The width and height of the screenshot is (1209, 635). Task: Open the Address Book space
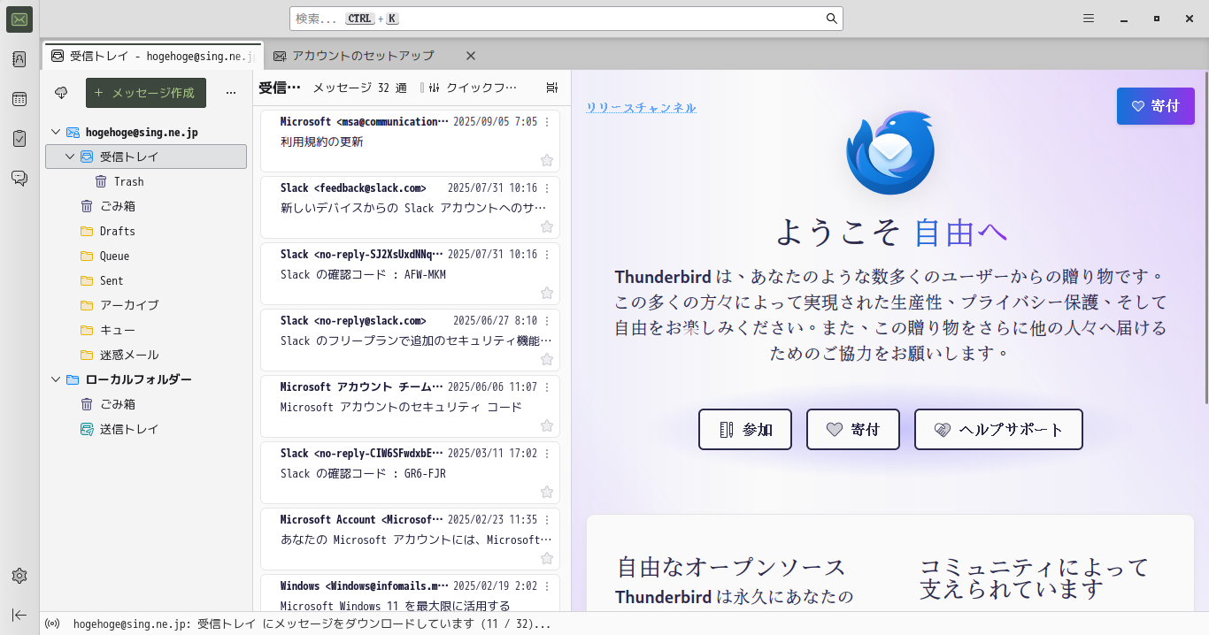pos(19,59)
